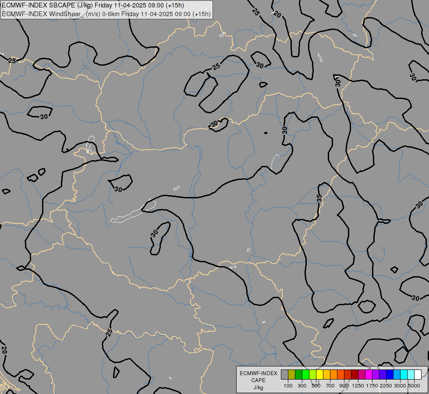Image resolution: width=429 pixels, height=394 pixels.
Task: Select the hot magenta legend swatch
Action: pyautogui.click(x=369, y=375)
